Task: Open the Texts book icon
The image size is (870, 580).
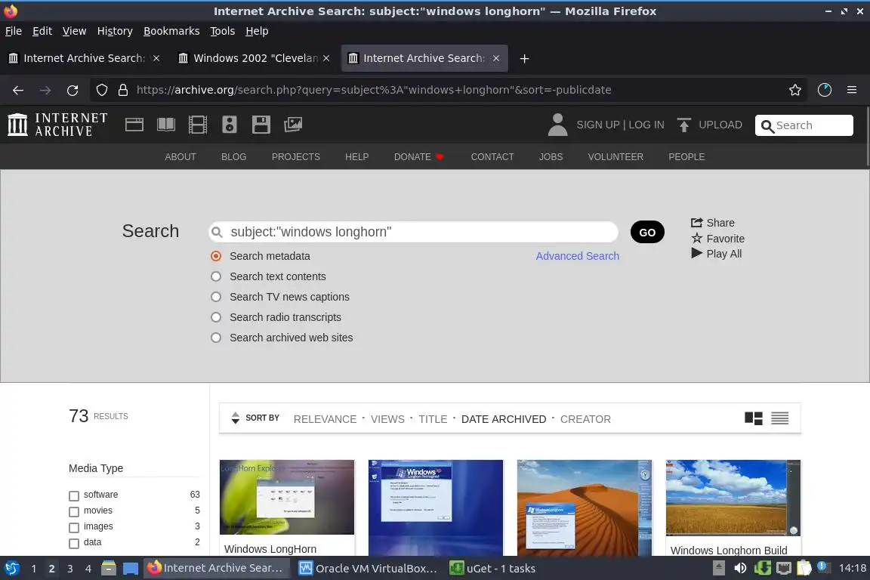Action: pos(166,125)
